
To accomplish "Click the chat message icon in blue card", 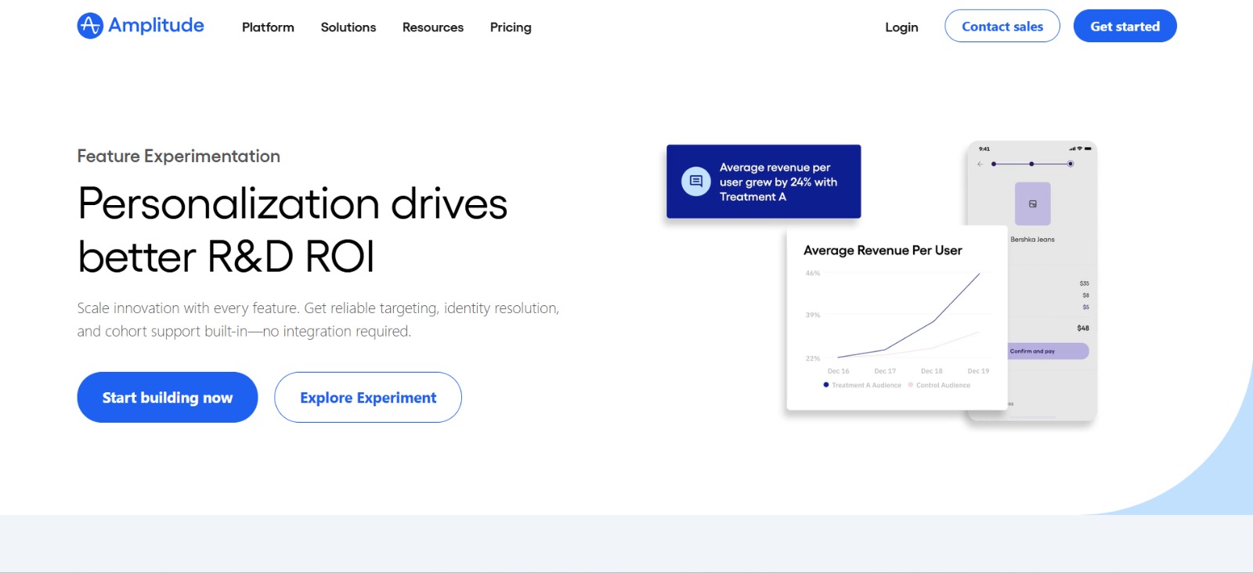I will [x=695, y=181].
